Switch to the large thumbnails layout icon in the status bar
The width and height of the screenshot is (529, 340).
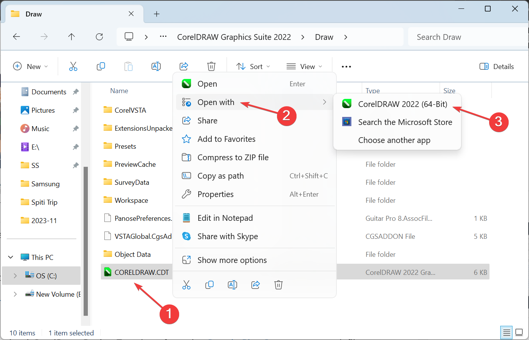(x=519, y=332)
